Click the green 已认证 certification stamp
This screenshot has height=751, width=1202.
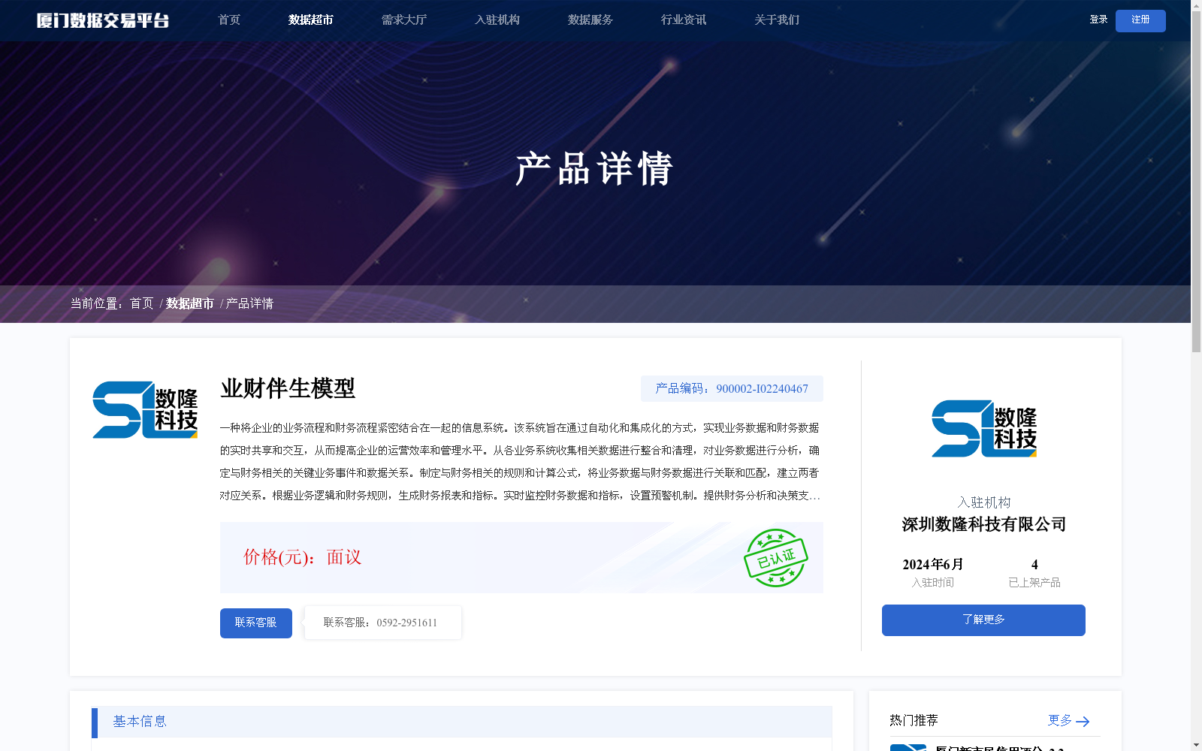coord(776,558)
